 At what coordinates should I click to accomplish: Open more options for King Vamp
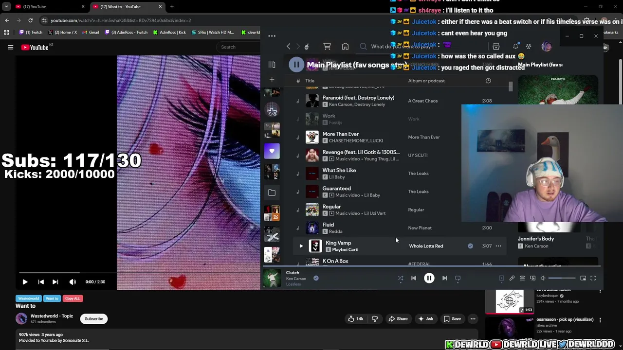498,246
